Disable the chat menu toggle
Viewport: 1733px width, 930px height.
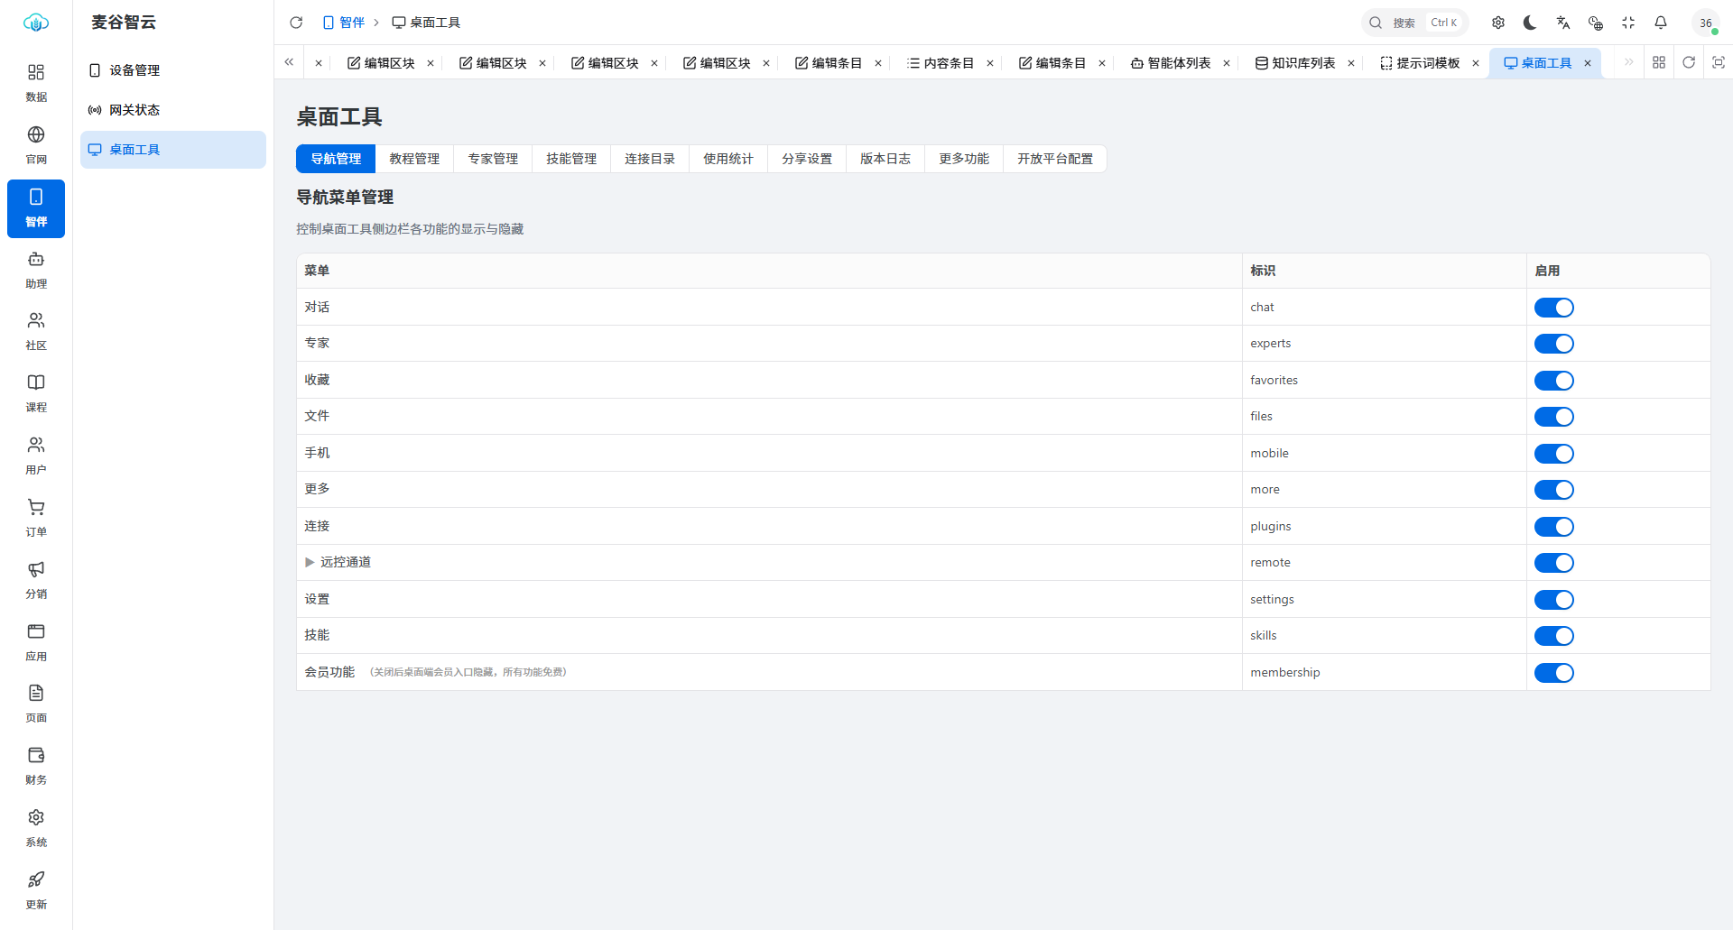tap(1553, 308)
